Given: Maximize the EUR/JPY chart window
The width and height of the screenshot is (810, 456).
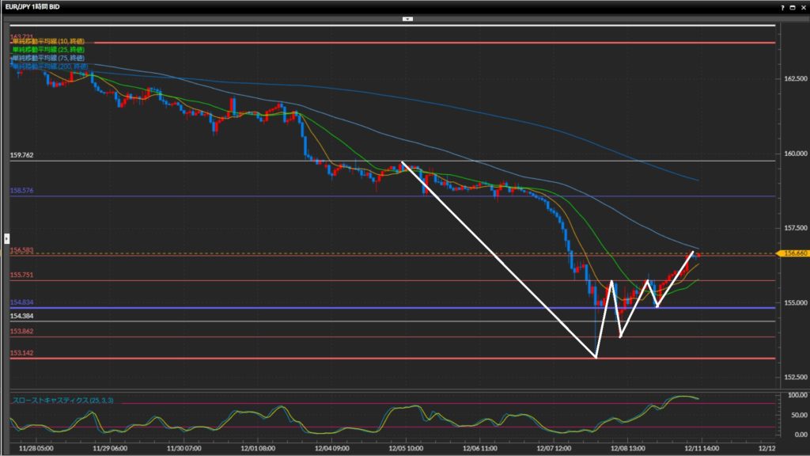Looking at the screenshot, I should coord(792,6).
